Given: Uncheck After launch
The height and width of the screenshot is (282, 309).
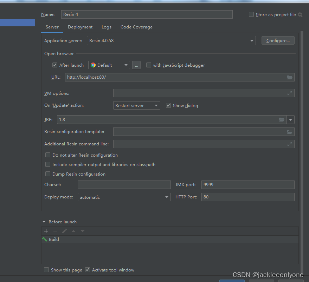Looking at the screenshot, I should pyautogui.click(x=55, y=65).
